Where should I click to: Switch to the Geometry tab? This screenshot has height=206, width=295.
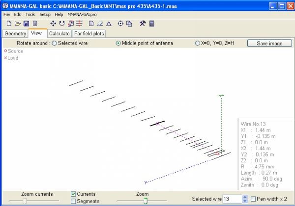point(15,33)
